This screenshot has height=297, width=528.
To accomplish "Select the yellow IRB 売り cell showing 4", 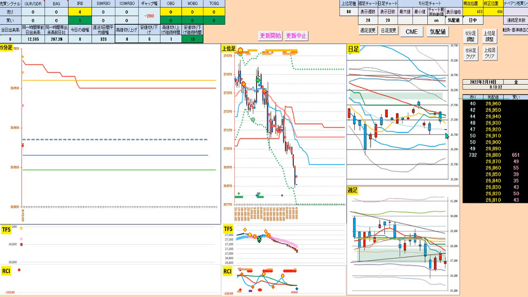I will pyautogui.click(x=80, y=12).
